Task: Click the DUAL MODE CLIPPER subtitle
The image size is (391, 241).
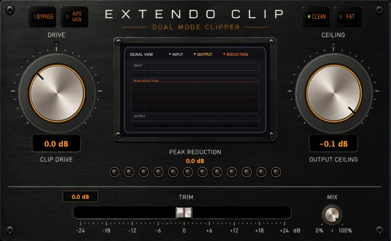Action: [196, 27]
